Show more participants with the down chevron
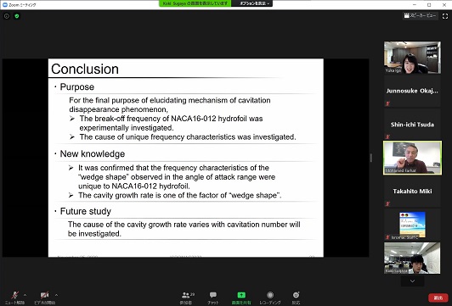This screenshot has width=452, height=306. [412, 281]
